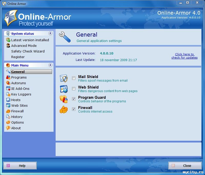Click the Last Update date value
The width and height of the screenshot is (205, 175).
click(x=118, y=60)
